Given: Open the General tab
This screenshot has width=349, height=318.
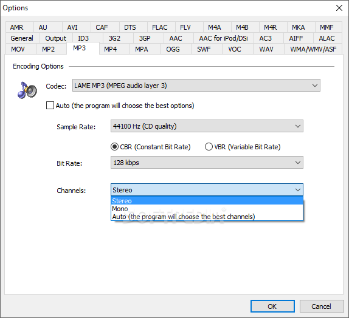Looking at the screenshot, I should [x=22, y=38].
